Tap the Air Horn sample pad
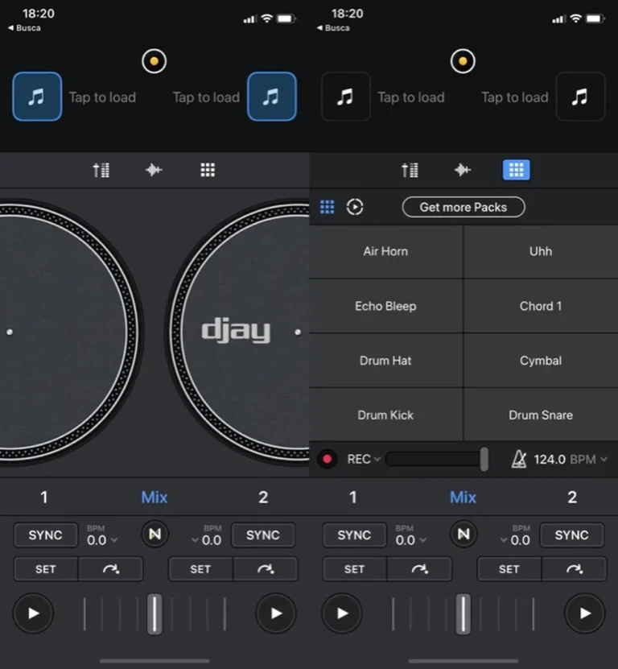 tap(385, 251)
